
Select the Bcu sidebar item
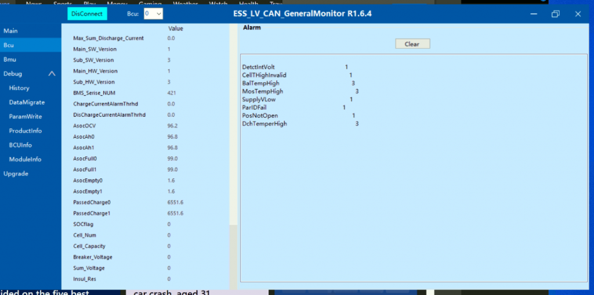[30, 45]
